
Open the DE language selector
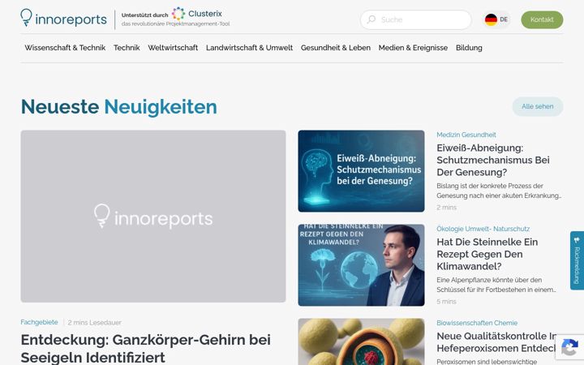pyautogui.click(x=496, y=19)
